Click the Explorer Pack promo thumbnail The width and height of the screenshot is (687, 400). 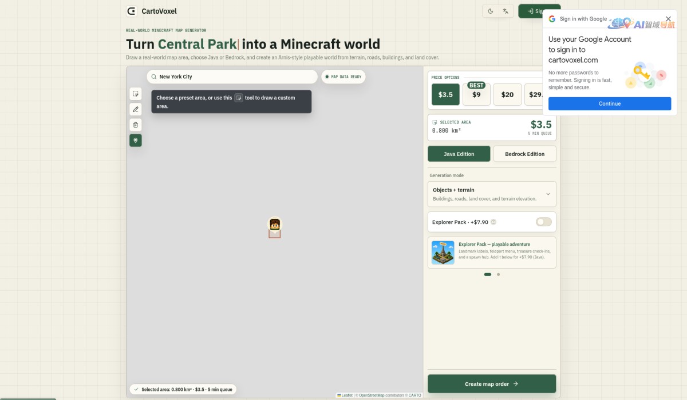click(443, 252)
